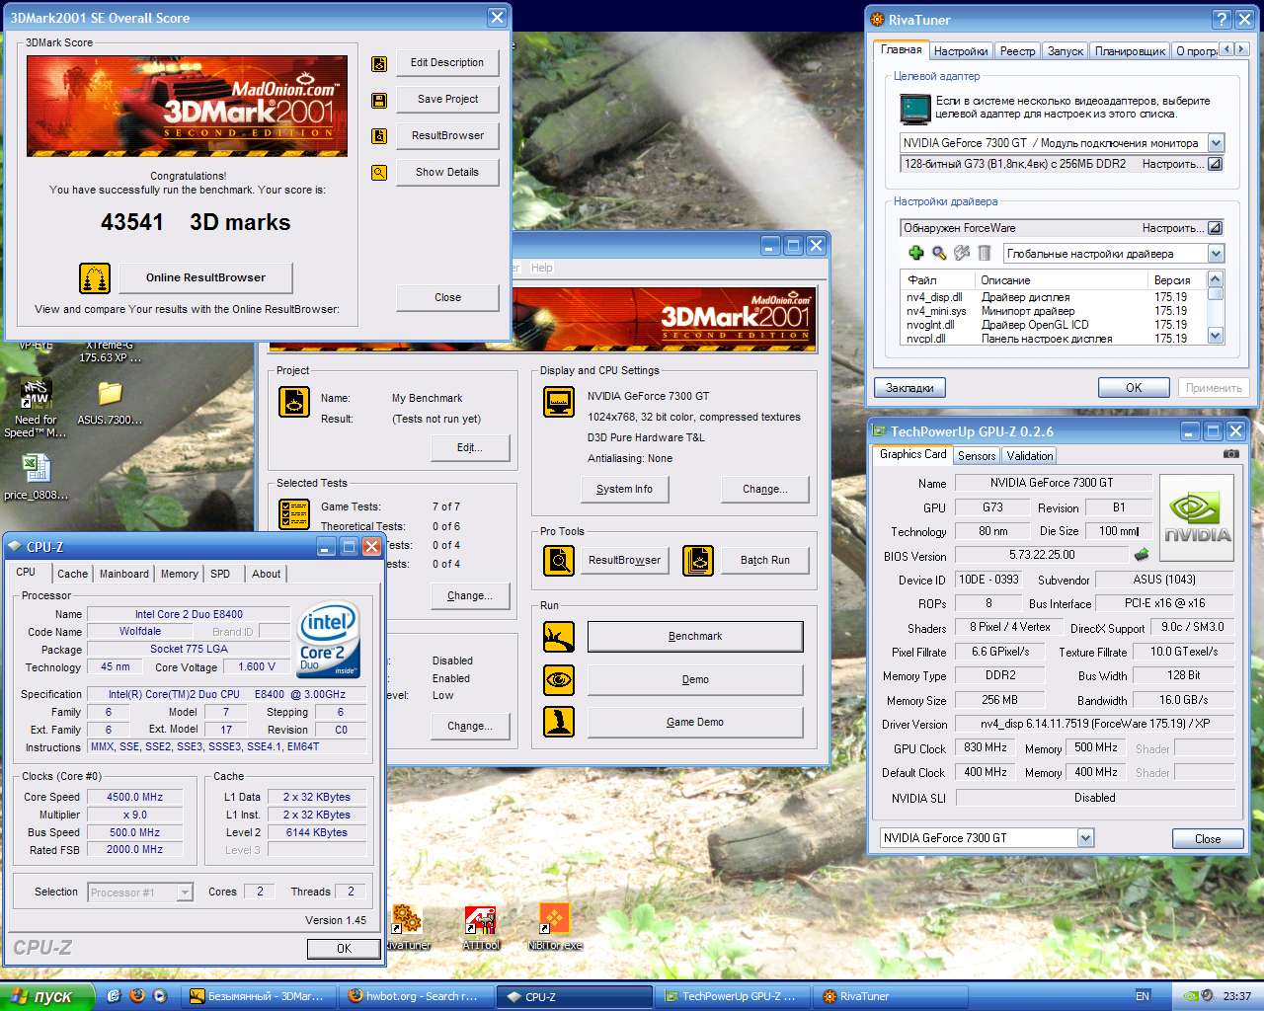Click the Help menu in the 3DMark window
Viewport: 1264px width, 1011px height.
click(541, 268)
